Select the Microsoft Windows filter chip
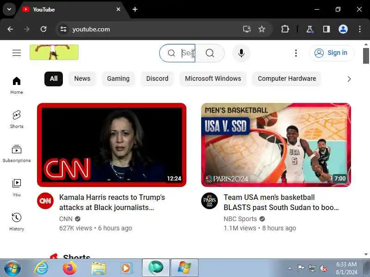Screen dimensions: 370x277 pyautogui.click(x=213, y=78)
